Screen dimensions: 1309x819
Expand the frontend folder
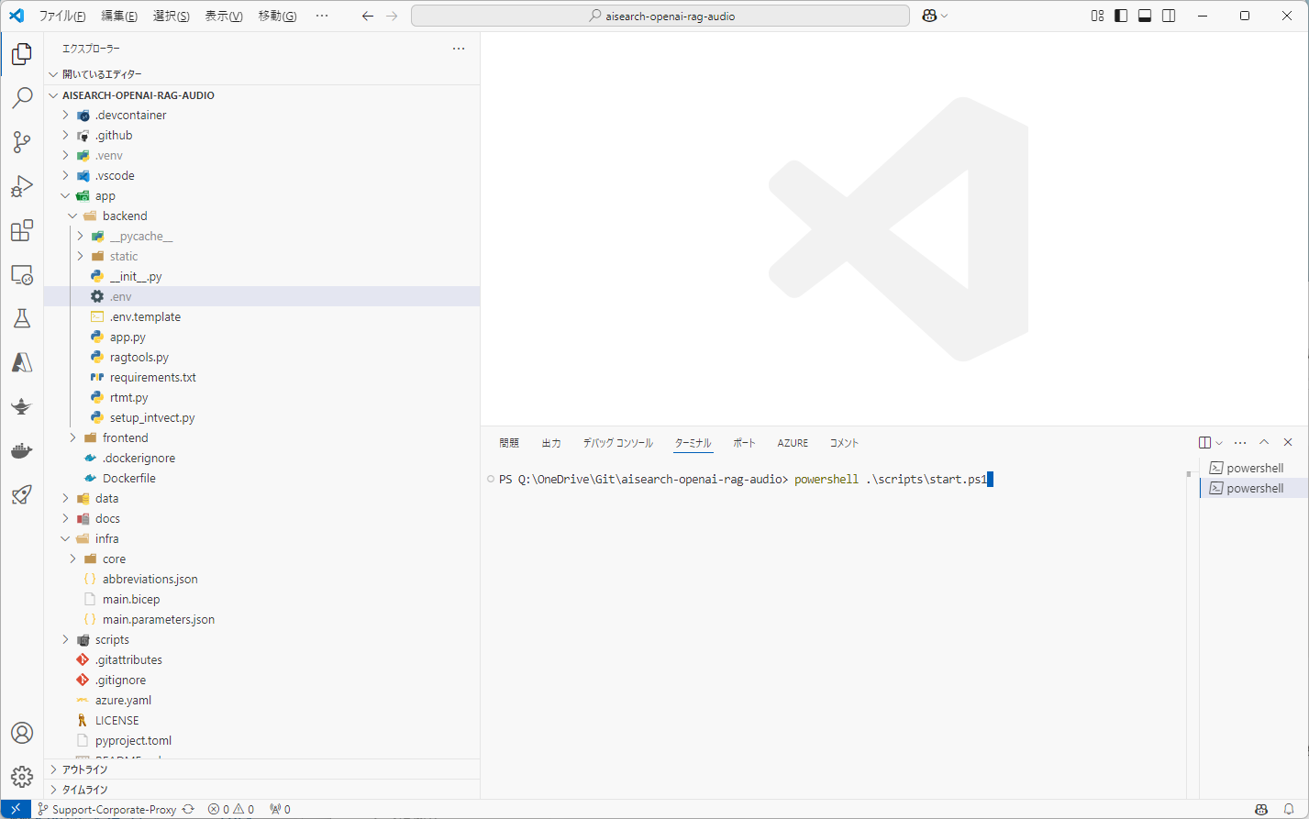click(72, 437)
